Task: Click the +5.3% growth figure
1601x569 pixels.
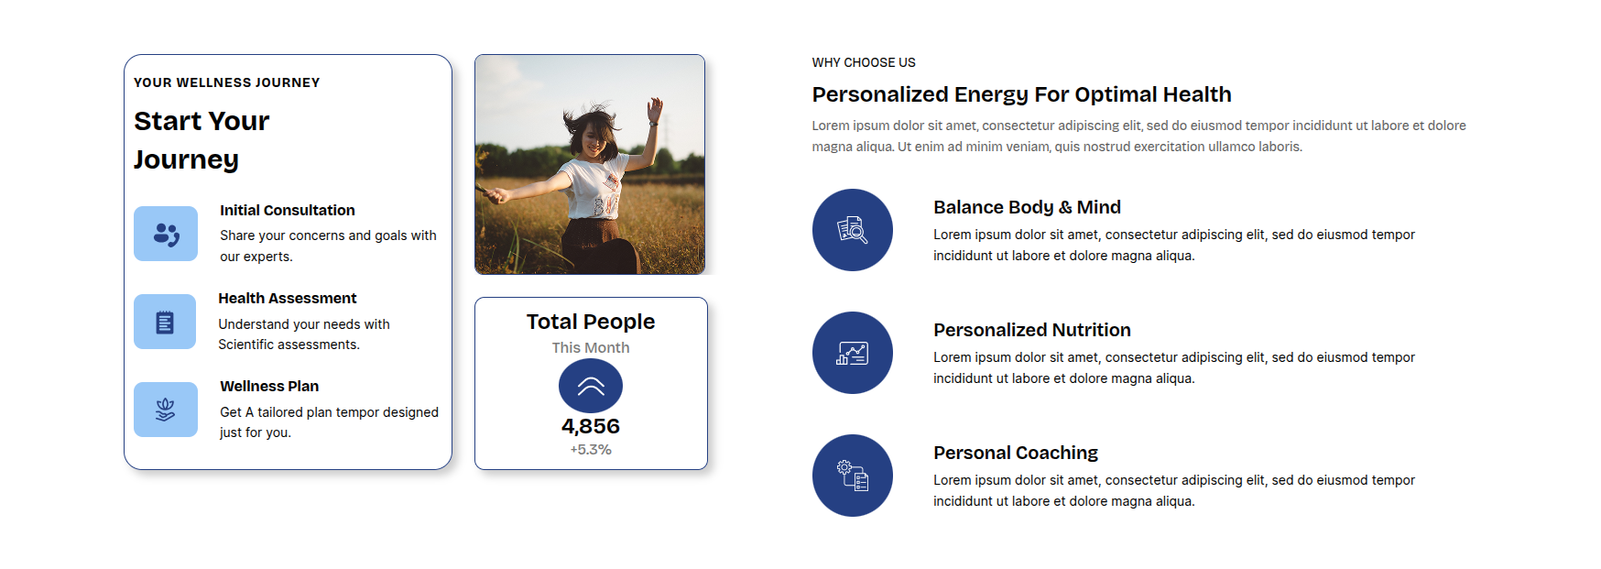Action: (591, 450)
